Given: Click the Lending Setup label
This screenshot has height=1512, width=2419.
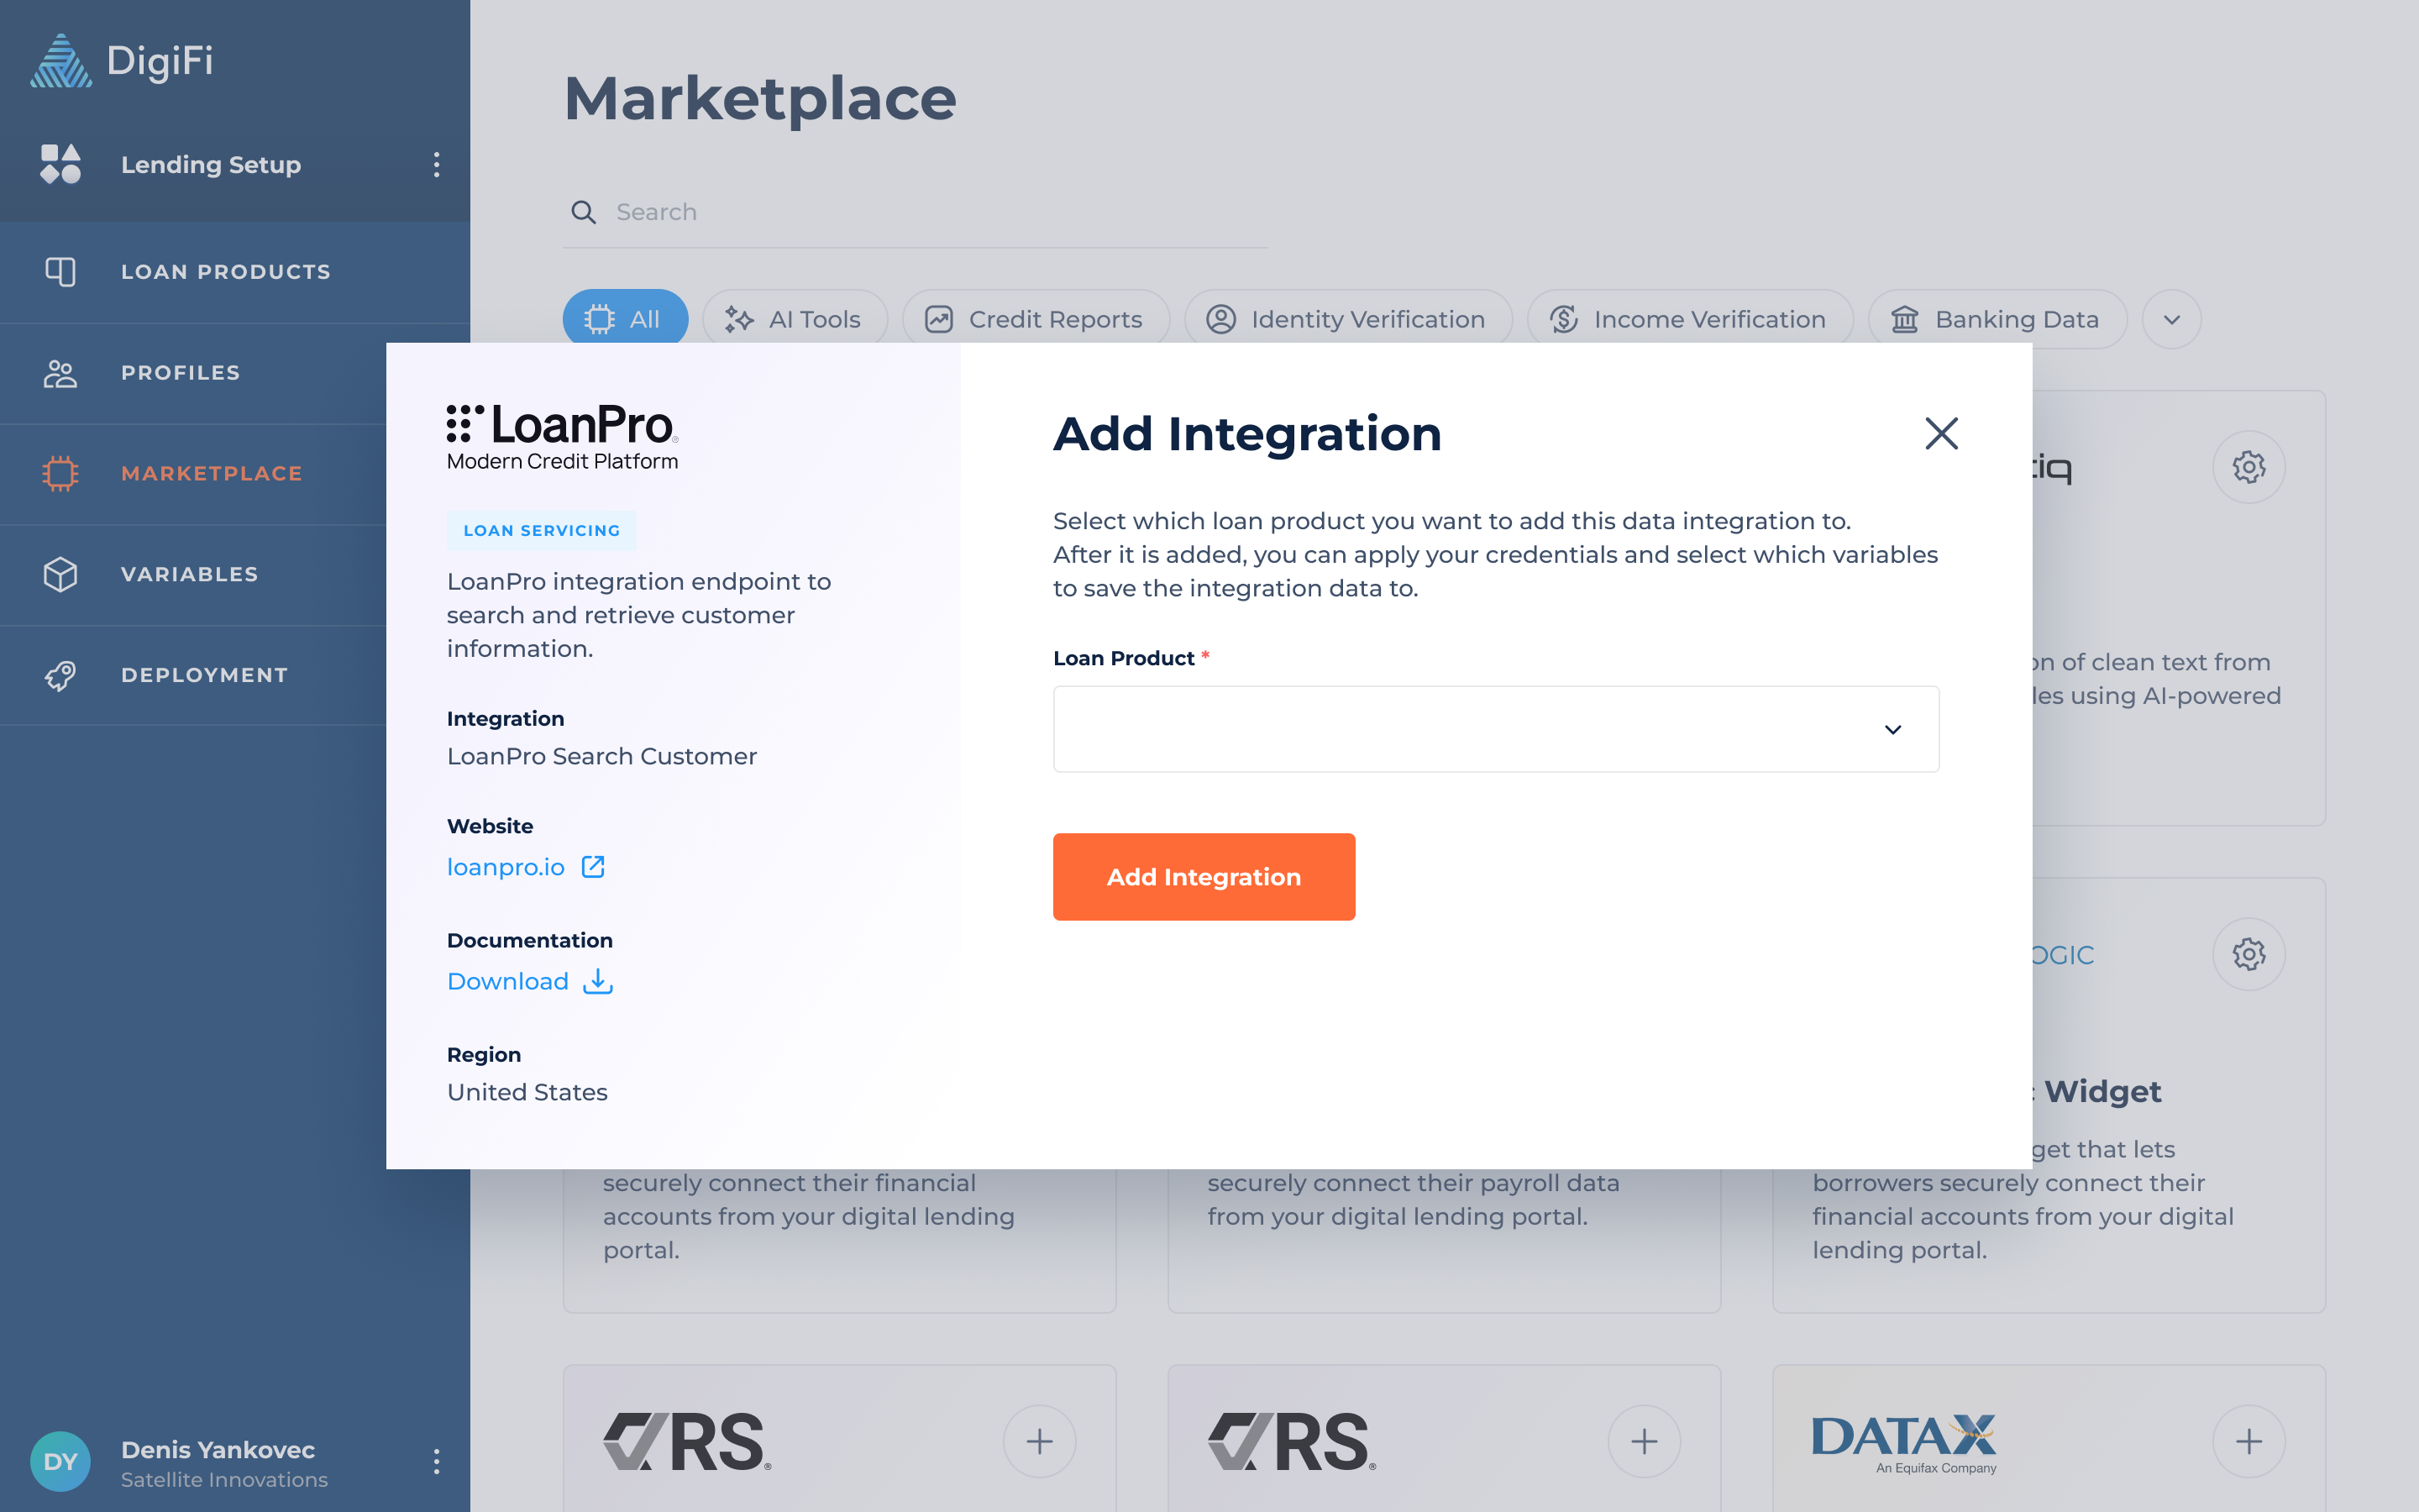Looking at the screenshot, I should (211, 165).
